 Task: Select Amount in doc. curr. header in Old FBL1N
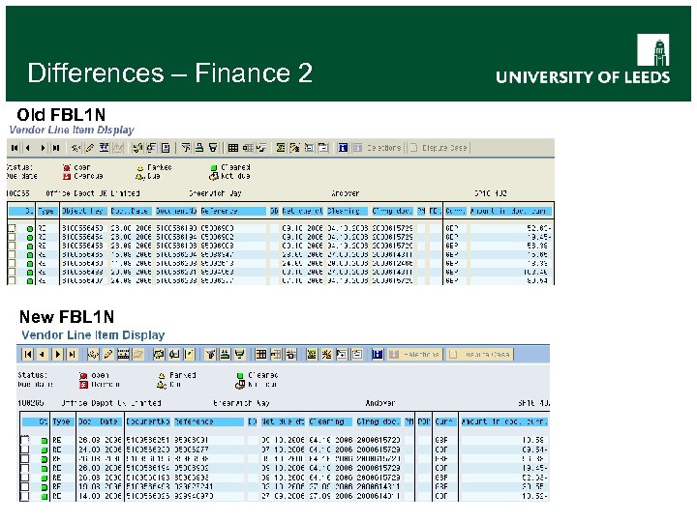pyautogui.click(x=510, y=212)
